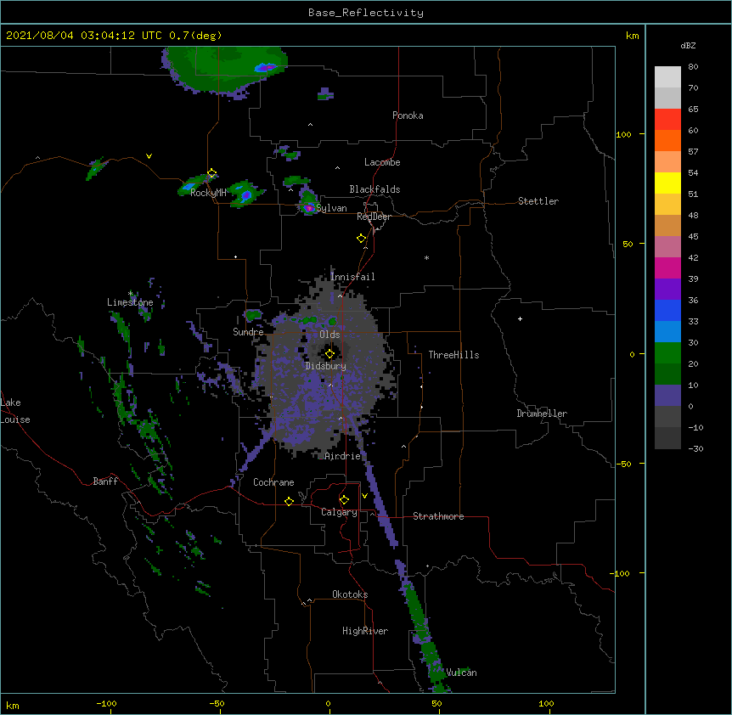Click the Innisfail city label
Screen dimensions: 732x715
tap(352, 277)
